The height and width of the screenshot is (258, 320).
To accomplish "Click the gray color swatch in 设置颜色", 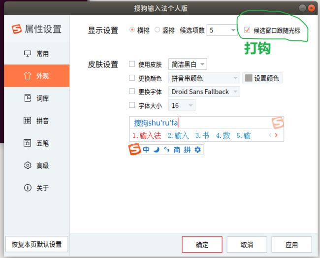I will tap(249, 78).
